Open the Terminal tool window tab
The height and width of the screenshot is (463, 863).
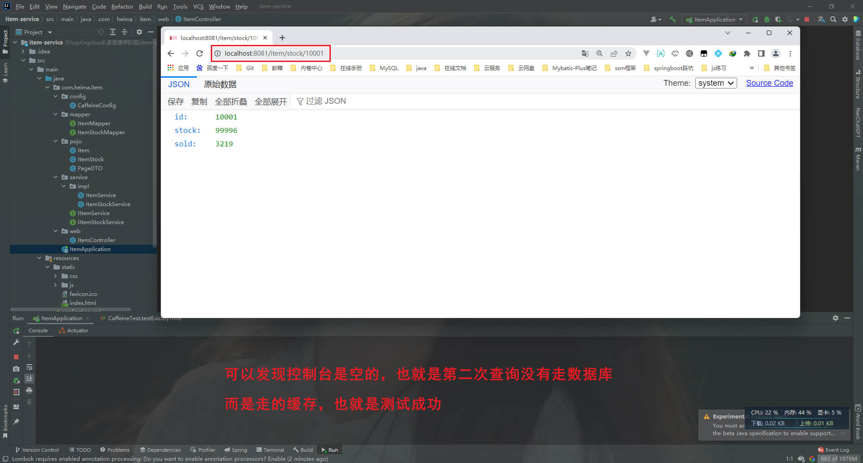tap(270, 450)
